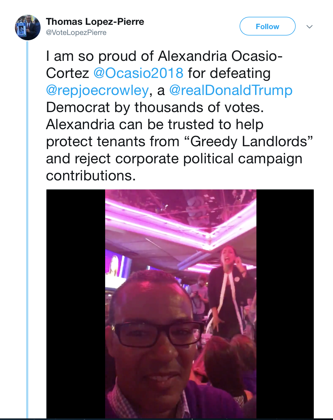
Task: Click the word "contributions." ending the tweet
Action: point(91,176)
